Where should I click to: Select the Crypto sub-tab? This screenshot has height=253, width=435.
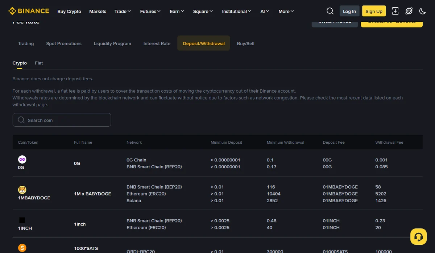(x=20, y=63)
